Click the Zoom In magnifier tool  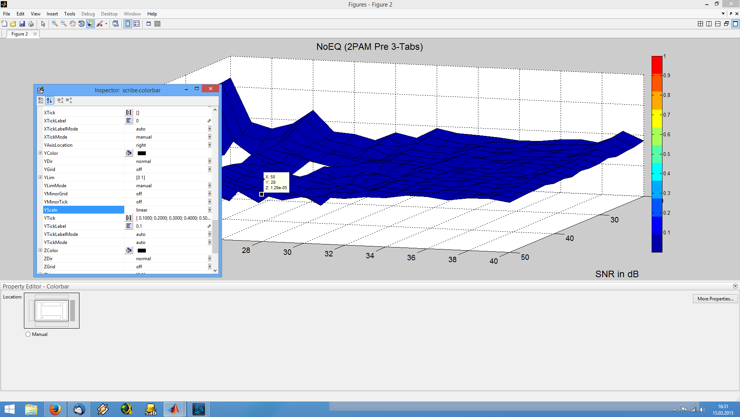click(55, 24)
